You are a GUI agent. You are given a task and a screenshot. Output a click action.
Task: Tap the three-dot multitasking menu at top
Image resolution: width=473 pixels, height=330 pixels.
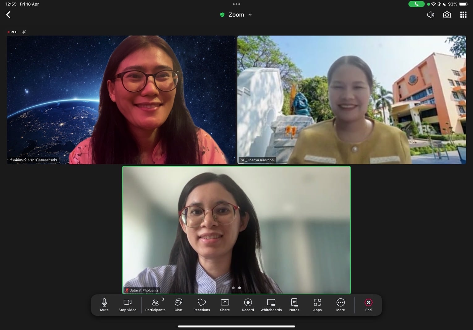point(236,4)
